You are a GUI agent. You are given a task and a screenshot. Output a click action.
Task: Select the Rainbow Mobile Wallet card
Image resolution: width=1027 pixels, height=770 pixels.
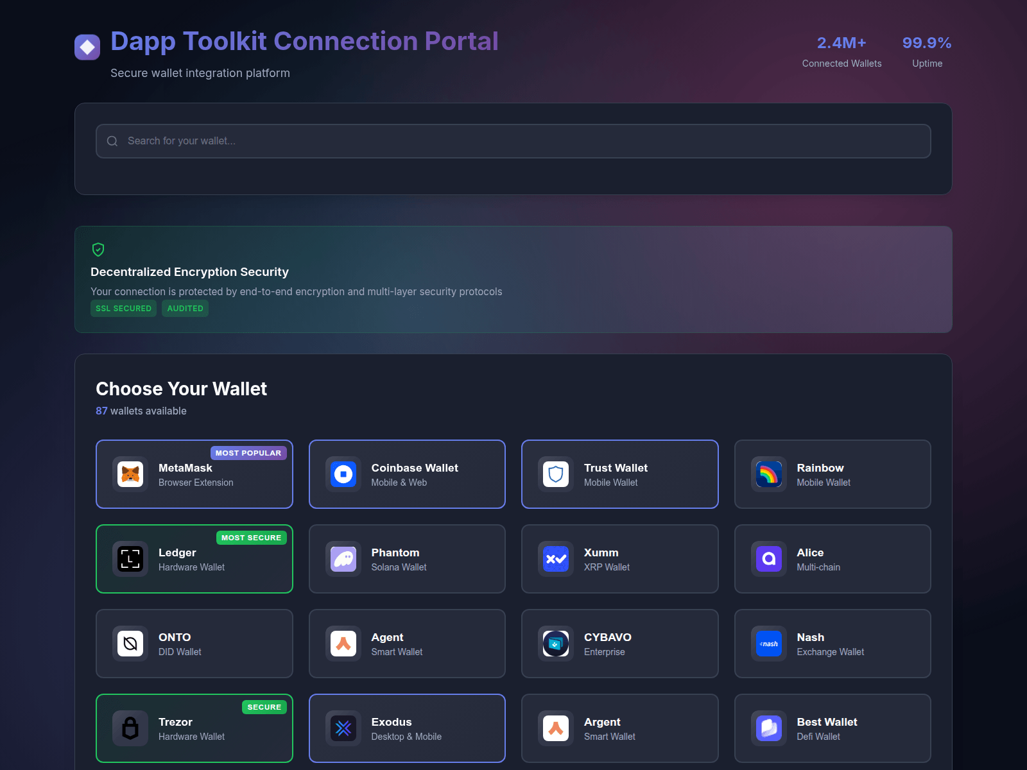833,474
